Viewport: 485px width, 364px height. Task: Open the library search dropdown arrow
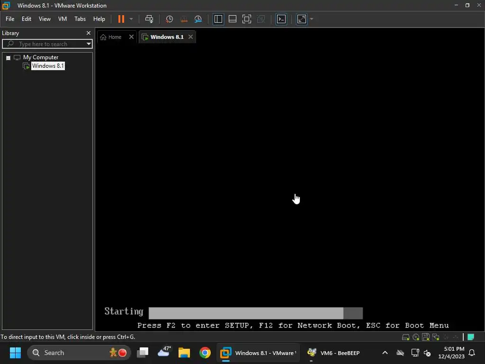coord(89,44)
